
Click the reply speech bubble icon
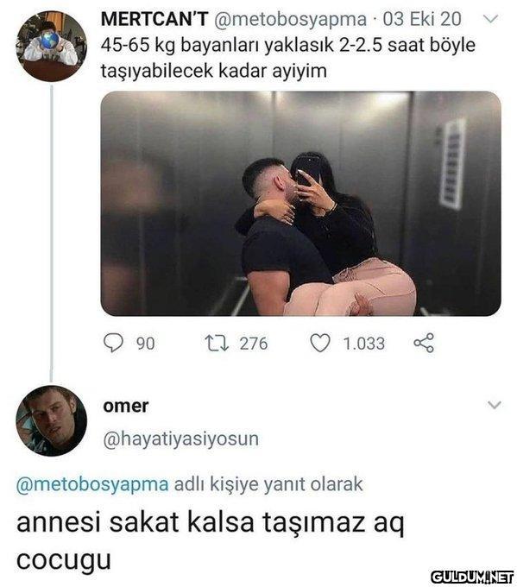point(113,343)
